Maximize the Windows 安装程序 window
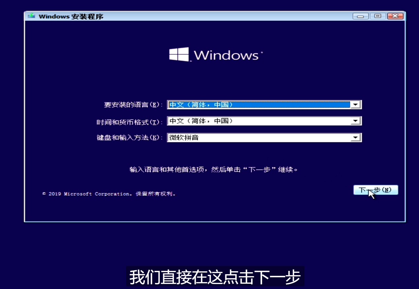The image size is (419, 289). [x=378, y=16]
